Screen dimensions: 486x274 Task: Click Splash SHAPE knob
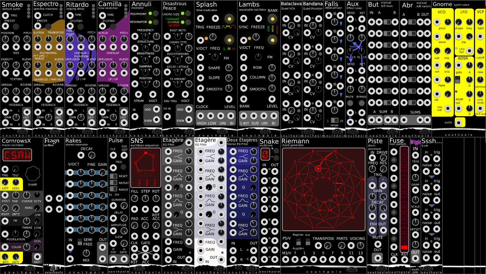tap(229, 68)
